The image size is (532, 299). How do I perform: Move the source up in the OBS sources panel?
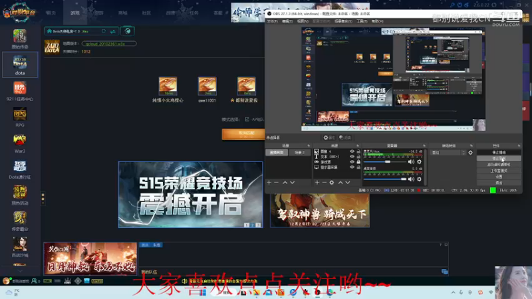pyautogui.click(x=340, y=182)
